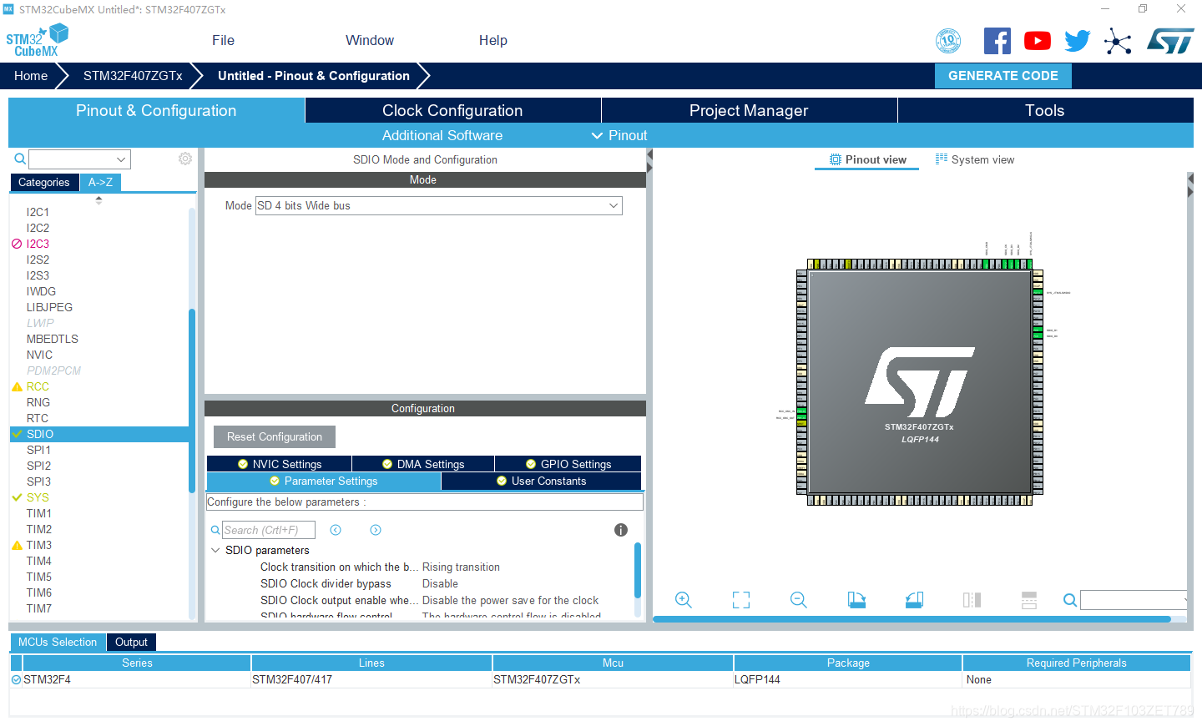The height and width of the screenshot is (726, 1202).
Task: Open the GPIO Settings tab
Action: pyautogui.click(x=568, y=464)
